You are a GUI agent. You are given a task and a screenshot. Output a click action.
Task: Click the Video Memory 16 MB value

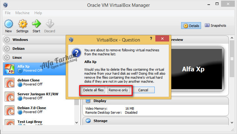(130, 108)
